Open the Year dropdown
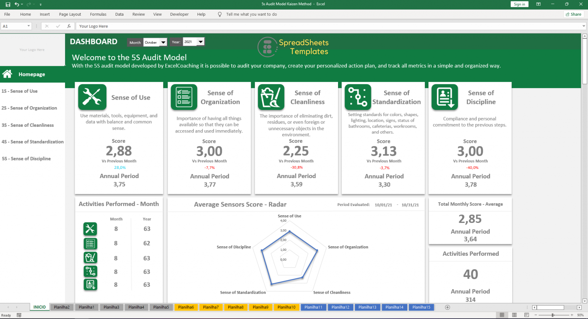This screenshot has width=588, height=319. [x=200, y=41]
